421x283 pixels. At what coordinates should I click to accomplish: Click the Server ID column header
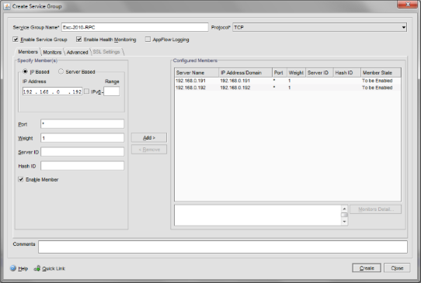click(x=319, y=73)
